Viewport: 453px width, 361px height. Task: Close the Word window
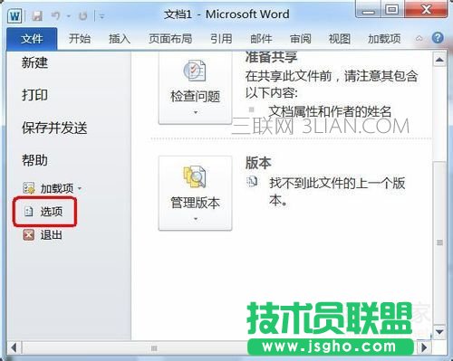(426, 10)
